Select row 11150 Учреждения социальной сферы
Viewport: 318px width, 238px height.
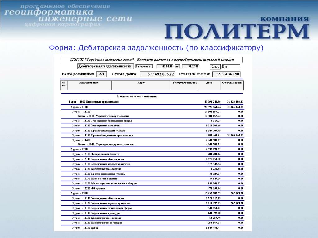152,121
